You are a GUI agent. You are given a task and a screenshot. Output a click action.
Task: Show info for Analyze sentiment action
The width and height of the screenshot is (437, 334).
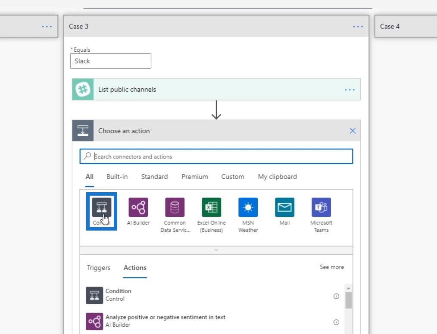pos(337,322)
